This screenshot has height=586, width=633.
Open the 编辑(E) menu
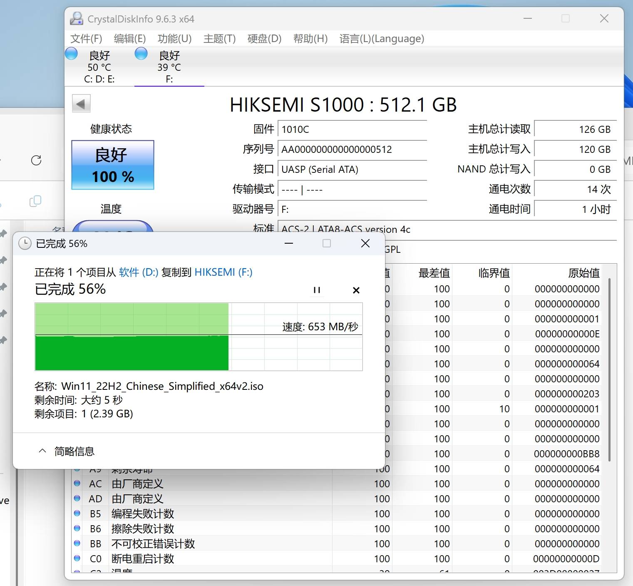click(x=130, y=39)
